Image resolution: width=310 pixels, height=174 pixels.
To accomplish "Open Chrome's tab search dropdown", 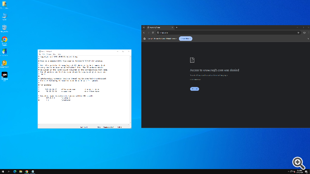I will pos(144,28).
